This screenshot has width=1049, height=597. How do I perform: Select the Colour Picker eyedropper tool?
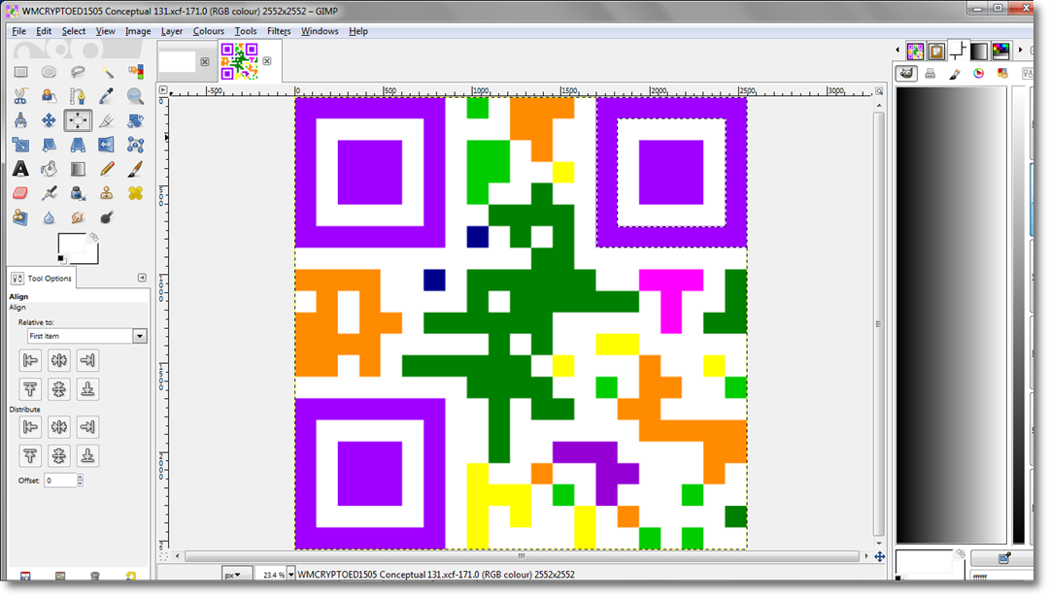[x=107, y=96]
